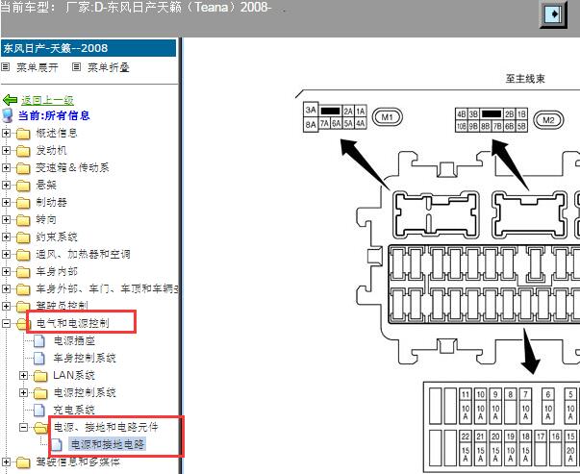The height and width of the screenshot is (474, 580).
Task: Select the 电源、接地和电路元件 tree item
Action: point(106,428)
